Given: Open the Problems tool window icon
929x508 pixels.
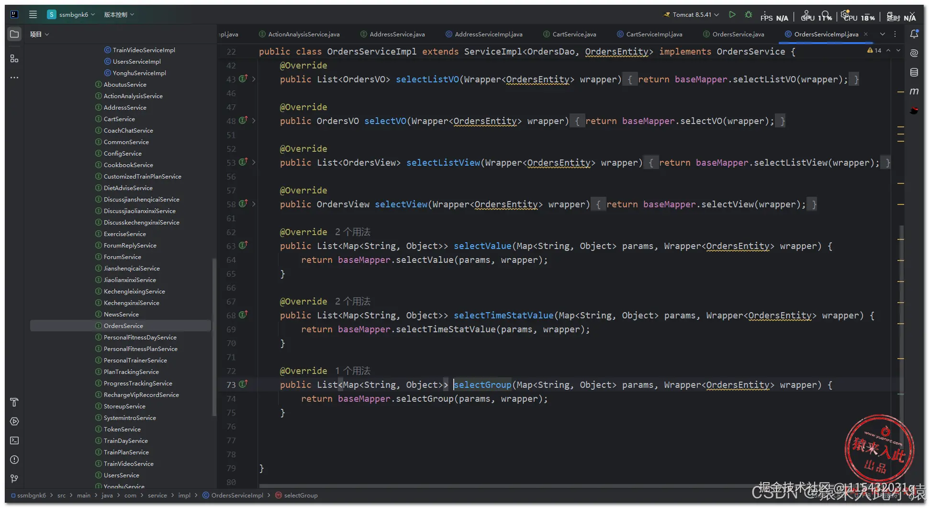Looking at the screenshot, I should (x=14, y=460).
